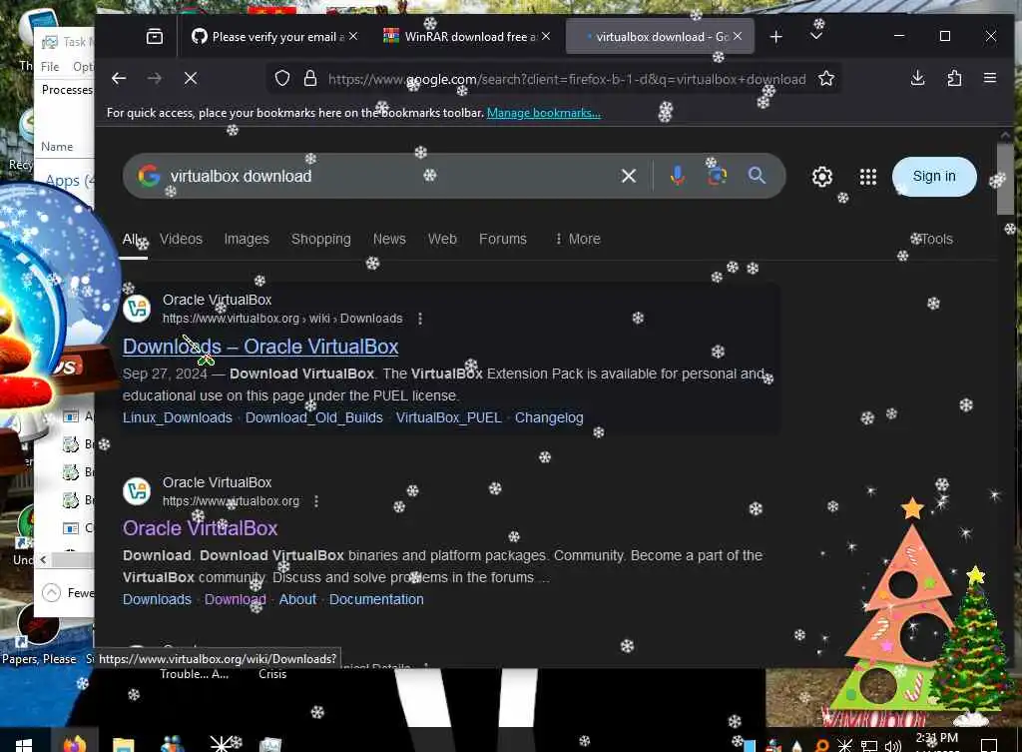The width and height of the screenshot is (1022, 752).
Task: Select the Web search filter
Action: click(x=442, y=239)
